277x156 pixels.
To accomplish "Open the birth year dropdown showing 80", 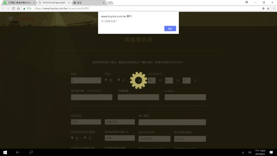I will point(152,81).
